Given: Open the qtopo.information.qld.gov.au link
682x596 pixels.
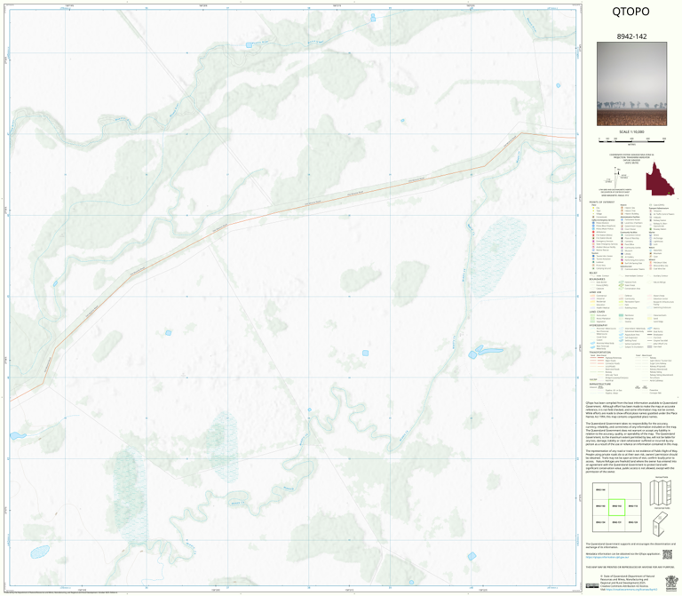Looking at the screenshot, I should [607, 557].
